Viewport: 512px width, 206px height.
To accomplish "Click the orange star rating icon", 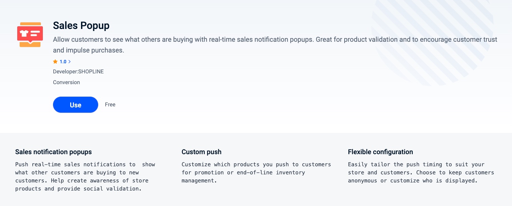I will click(x=55, y=62).
